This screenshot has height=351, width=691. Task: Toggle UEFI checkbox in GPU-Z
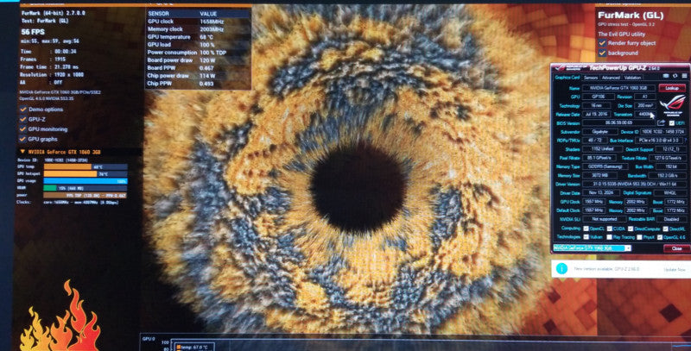coord(672,123)
